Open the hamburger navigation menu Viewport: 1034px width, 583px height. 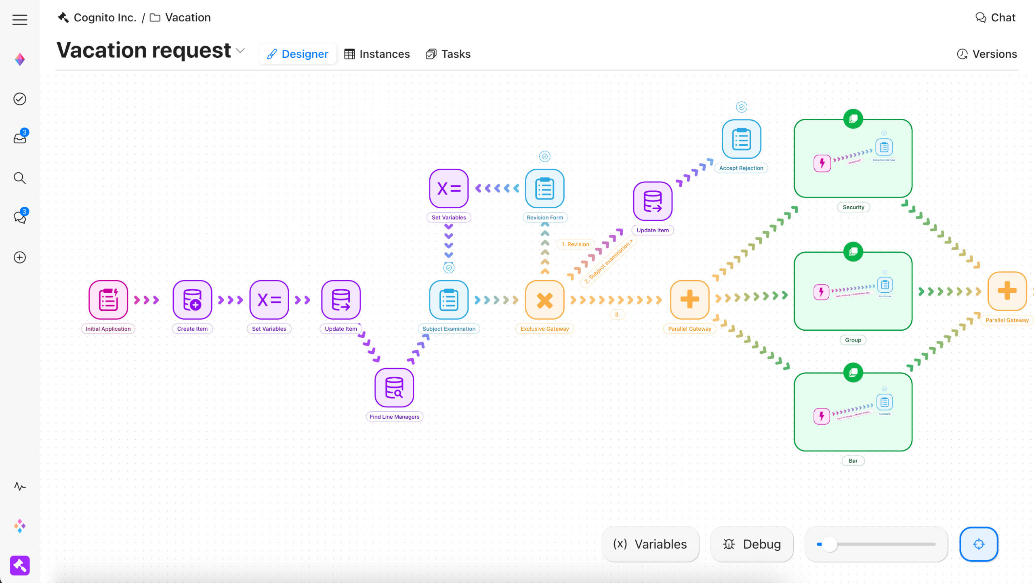19,19
